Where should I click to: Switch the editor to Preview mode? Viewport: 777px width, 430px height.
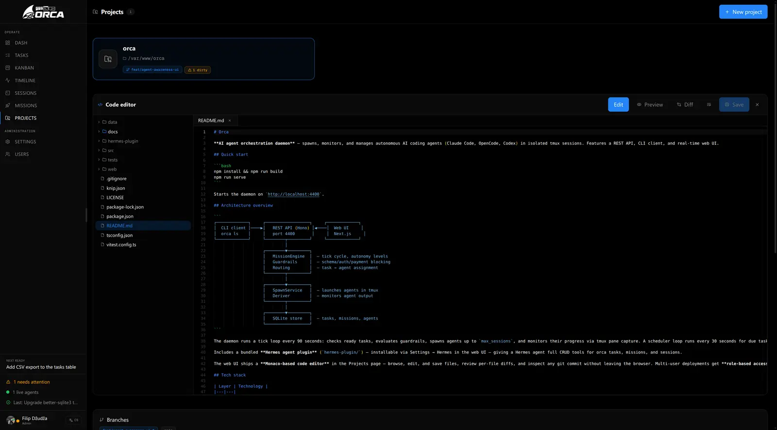pos(650,104)
